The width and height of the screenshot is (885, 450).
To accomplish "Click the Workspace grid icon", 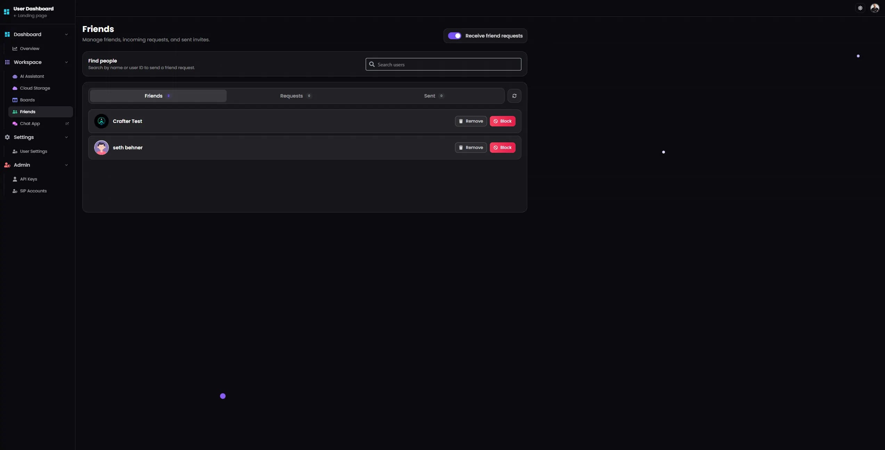I will point(7,62).
